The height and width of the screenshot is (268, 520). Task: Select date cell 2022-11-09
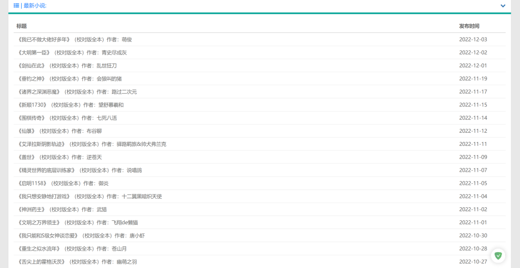[x=473, y=157]
